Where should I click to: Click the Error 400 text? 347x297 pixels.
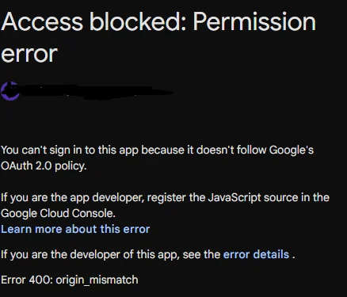(x=27, y=280)
